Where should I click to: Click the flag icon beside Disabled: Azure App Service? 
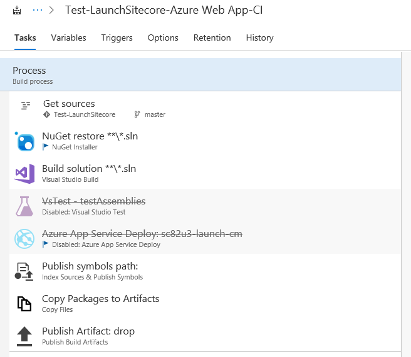click(x=45, y=244)
